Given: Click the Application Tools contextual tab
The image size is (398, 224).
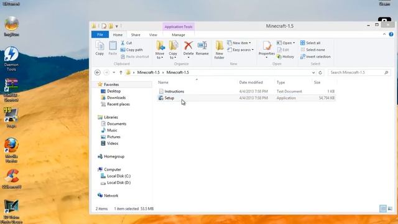Looking at the screenshot, I should click(x=178, y=27).
